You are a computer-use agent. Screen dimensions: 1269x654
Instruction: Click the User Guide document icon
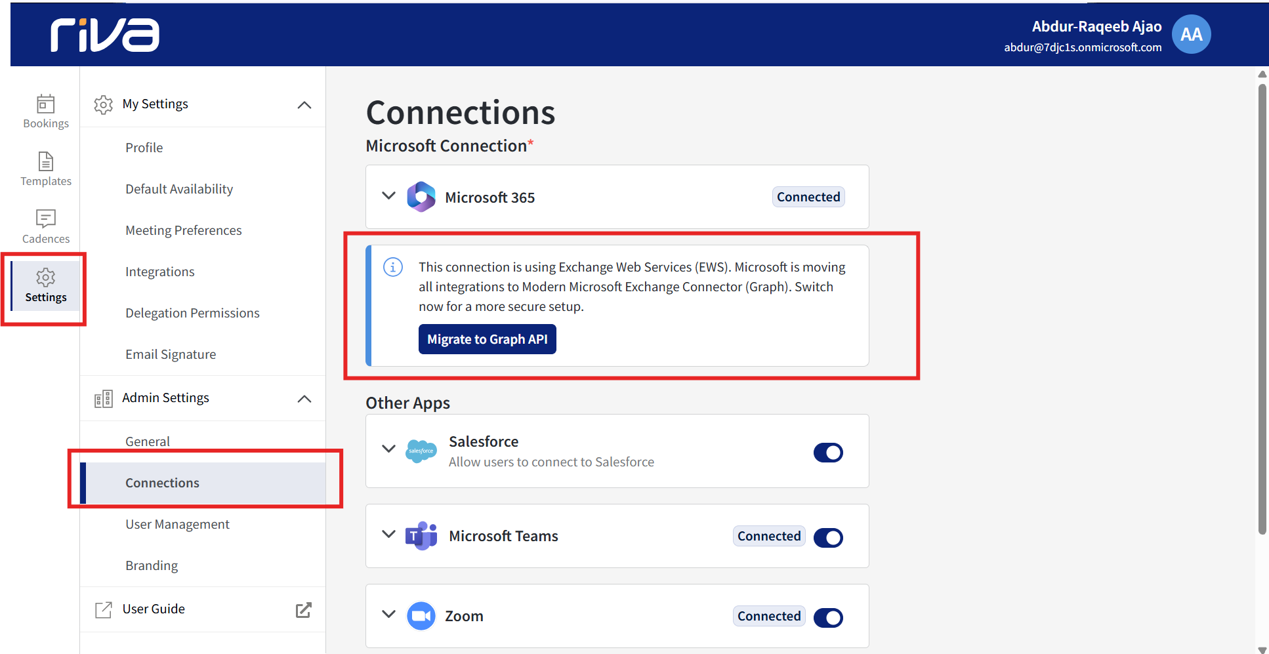click(x=103, y=609)
